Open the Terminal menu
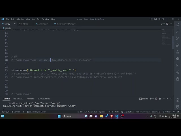This screenshot has width=181, height=136. (46, 19)
